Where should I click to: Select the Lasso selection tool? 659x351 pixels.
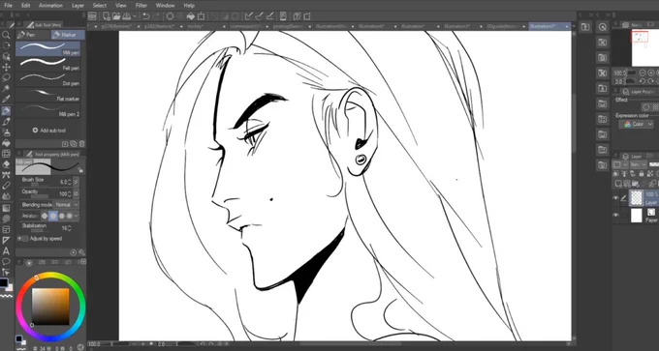pos(6,78)
